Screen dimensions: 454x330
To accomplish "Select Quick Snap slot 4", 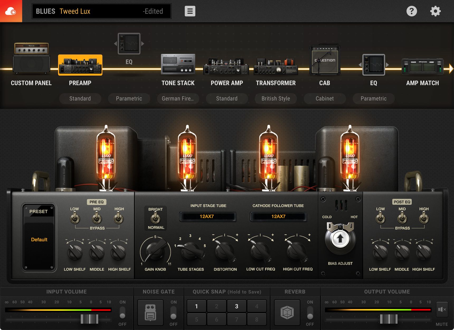I will (x=257, y=306).
